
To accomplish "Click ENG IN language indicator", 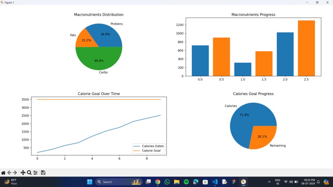I will coord(278,182).
